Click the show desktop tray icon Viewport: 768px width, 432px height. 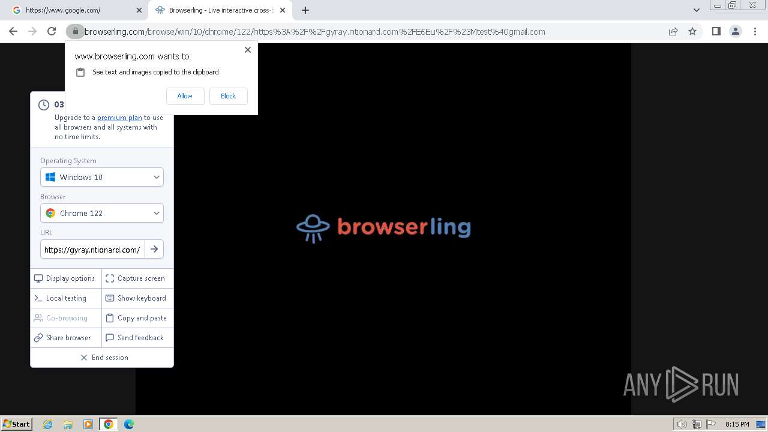click(761, 424)
